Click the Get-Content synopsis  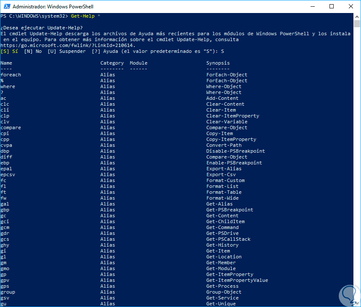point(222,216)
